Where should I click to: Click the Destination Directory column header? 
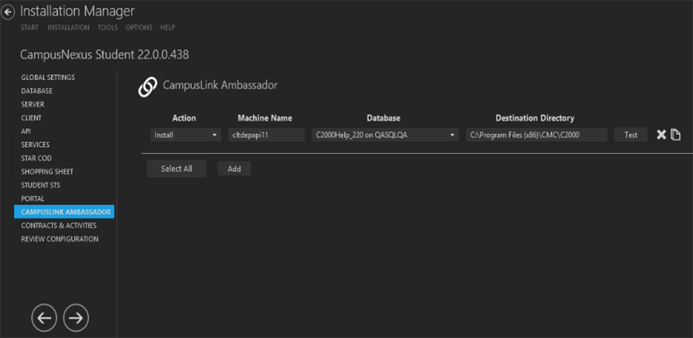[x=535, y=118]
